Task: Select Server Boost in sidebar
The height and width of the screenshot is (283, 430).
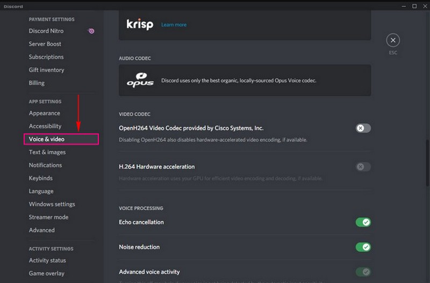Action: click(45, 44)
